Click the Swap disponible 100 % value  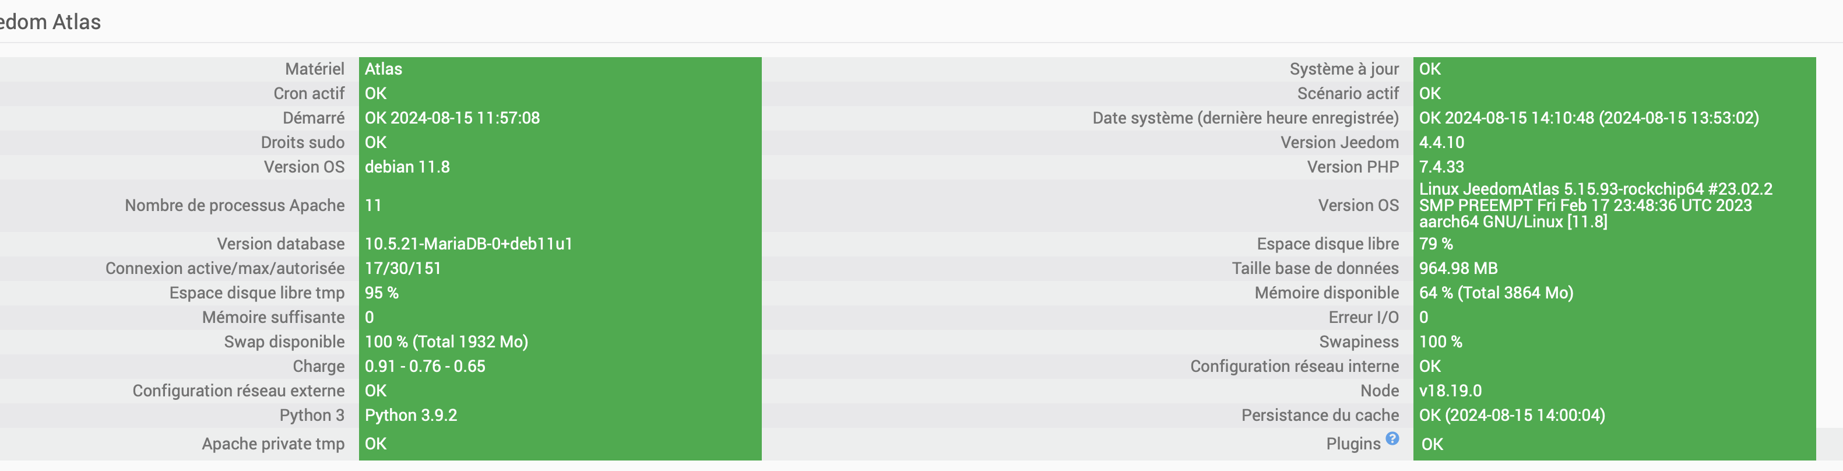coord(446,342)
